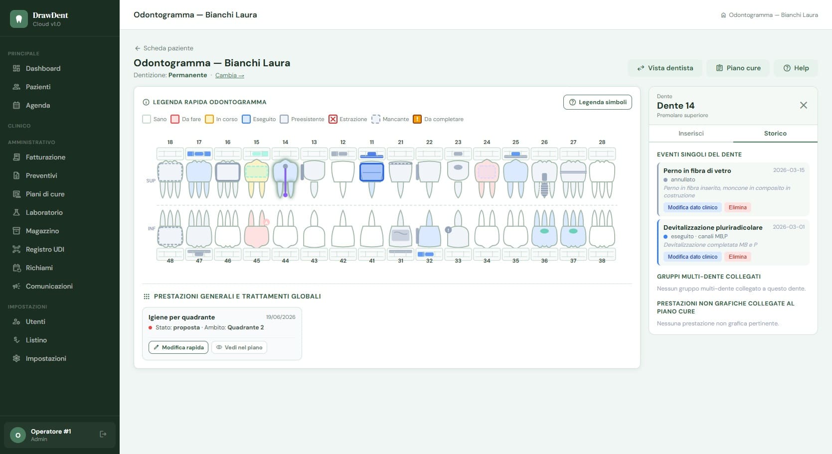Viewport: 832px width, 454px height.
Task: Click the Preesistente legend swatch
Action: point(284,119)
